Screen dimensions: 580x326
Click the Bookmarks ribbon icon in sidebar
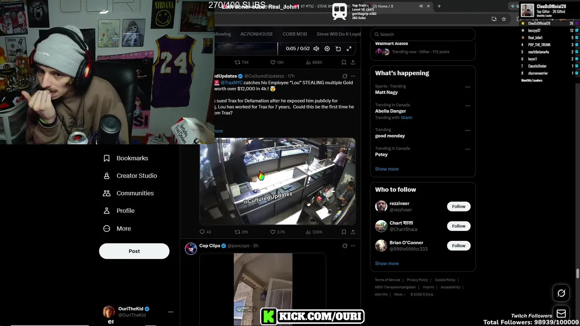point(106,158)
